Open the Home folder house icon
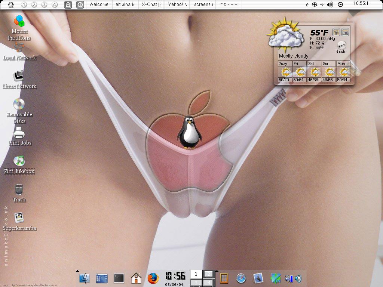This screenshot has width=383, height=287. pos(136,278)
